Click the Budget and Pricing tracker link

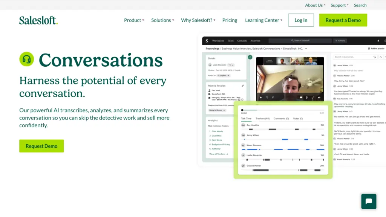click(x=221, y=144)
